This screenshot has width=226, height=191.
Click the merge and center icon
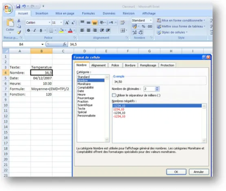tap(123, 30)
